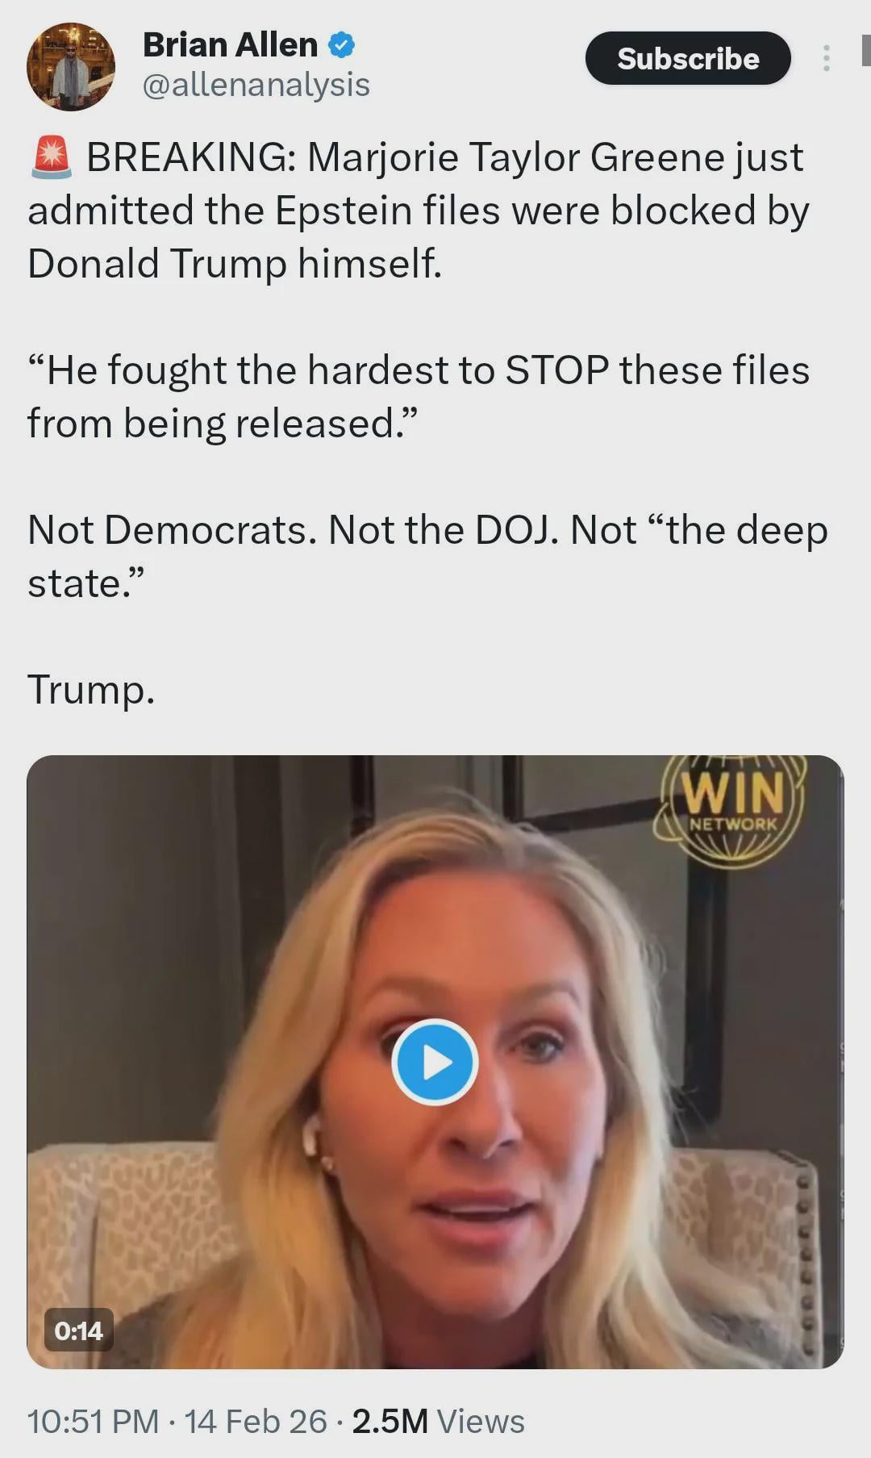
Task: Click the "He fought the hardest" quote text
Action: click(419, 396)
